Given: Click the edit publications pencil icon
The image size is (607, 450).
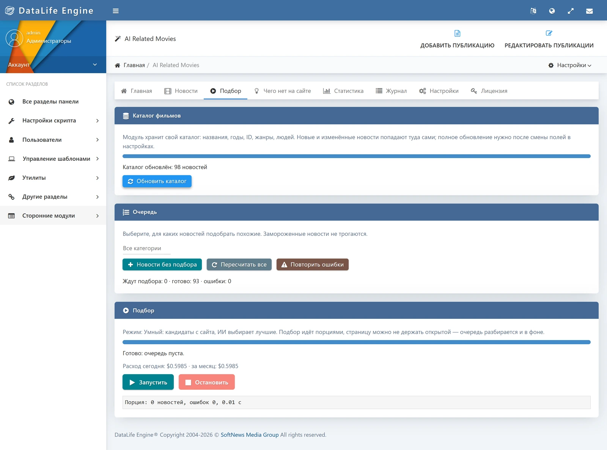Looking at the screenshot, I should point(549,33).
